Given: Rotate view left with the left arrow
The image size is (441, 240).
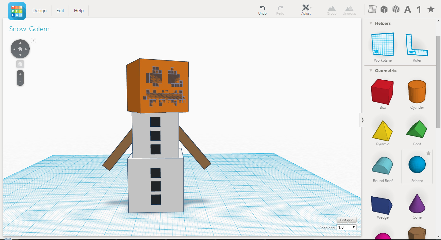Looking at the screenshot, I should click(x=14, y=49).
